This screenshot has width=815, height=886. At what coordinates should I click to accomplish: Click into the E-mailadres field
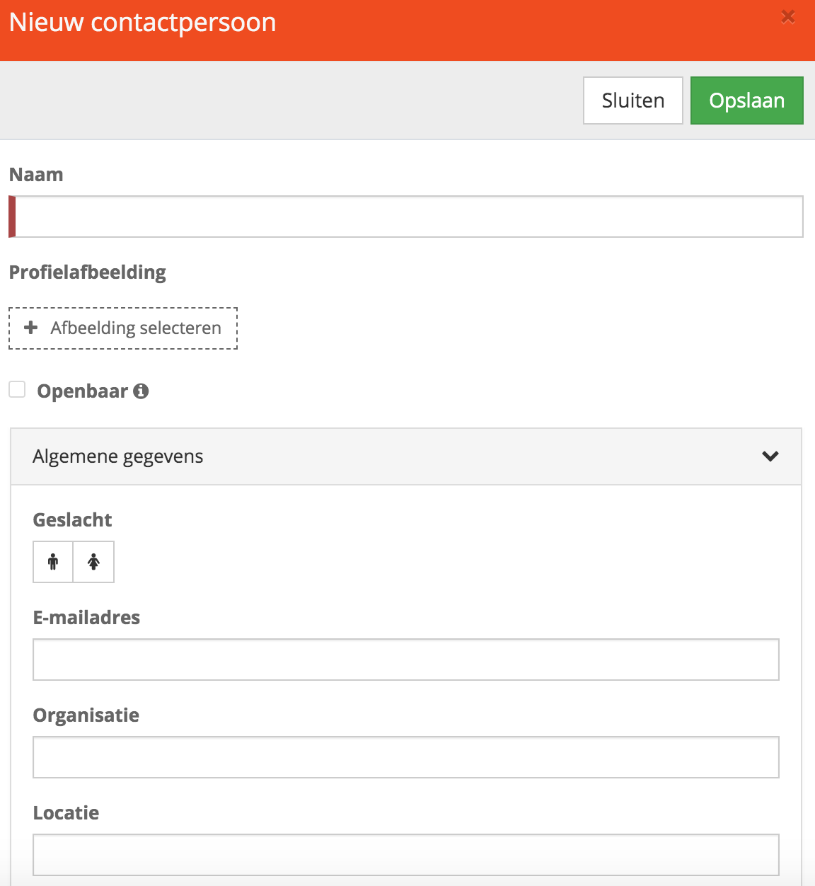[x=406, y=660]
